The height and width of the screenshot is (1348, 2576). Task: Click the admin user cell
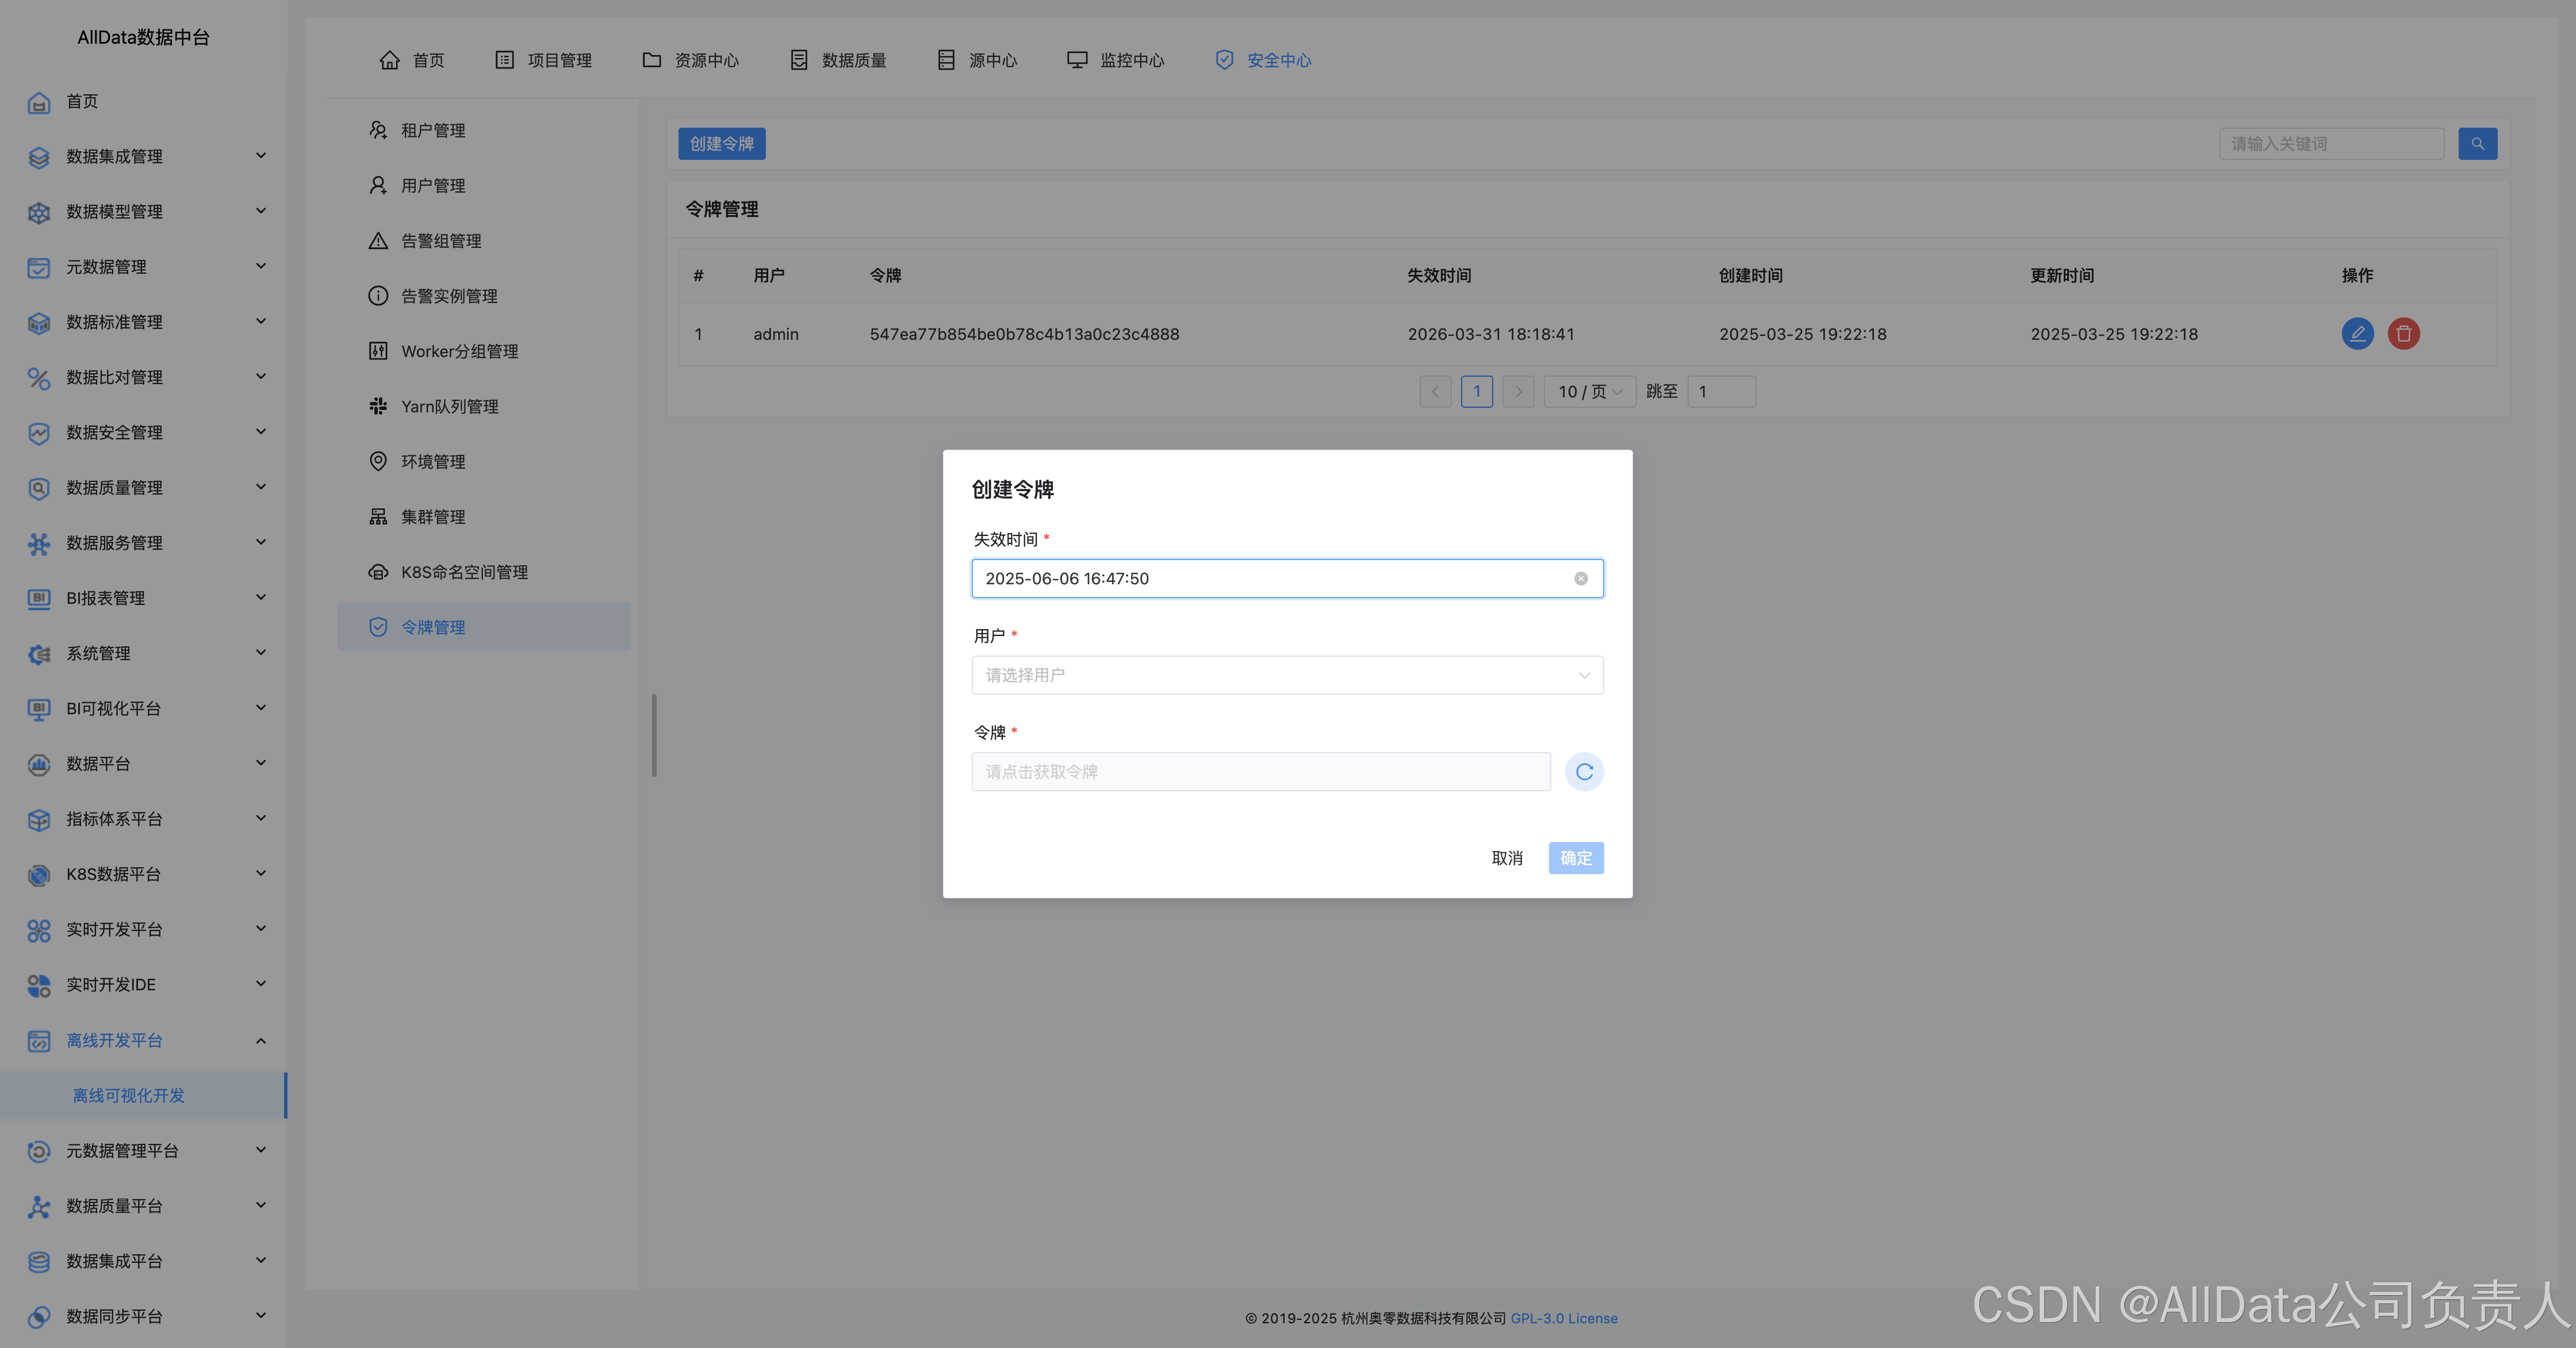click(776, 334)
